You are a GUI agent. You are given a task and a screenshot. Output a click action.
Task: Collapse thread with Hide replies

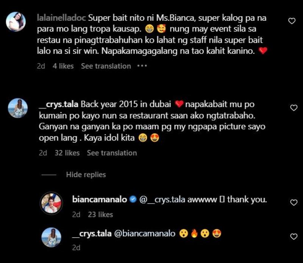pos(86,174)
